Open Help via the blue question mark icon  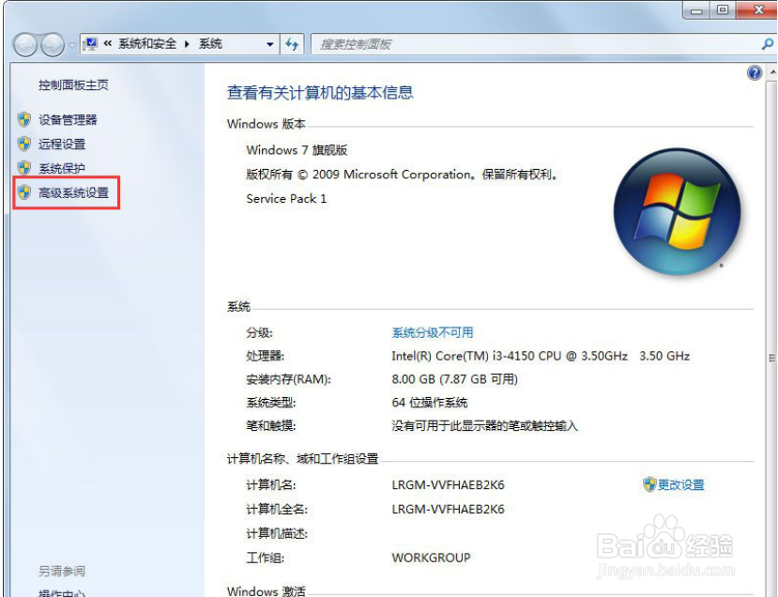(754, 72)
